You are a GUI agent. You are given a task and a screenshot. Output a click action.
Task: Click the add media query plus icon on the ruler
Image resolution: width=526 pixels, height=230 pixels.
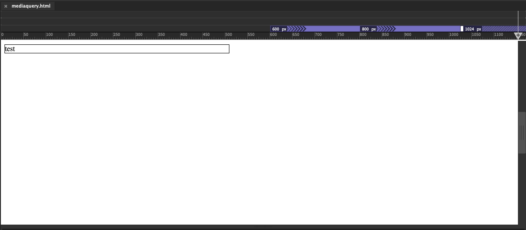point(518,35)
